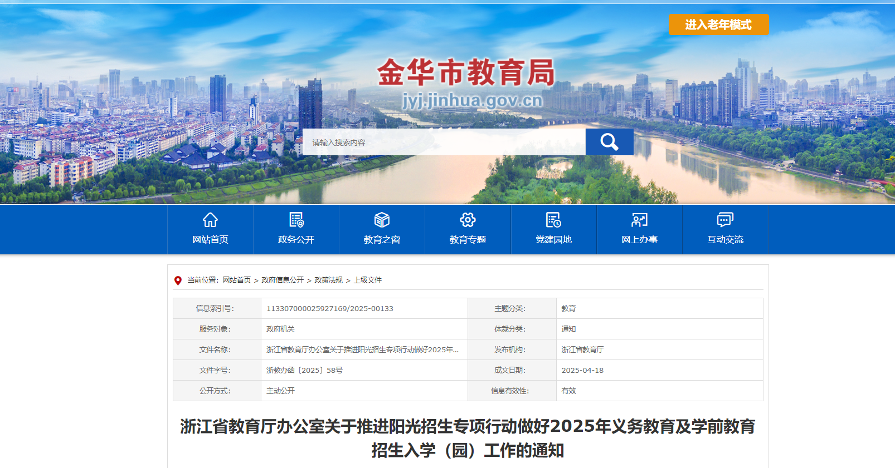Click the cube icon above 教育之窗

[x=382, y=220]
